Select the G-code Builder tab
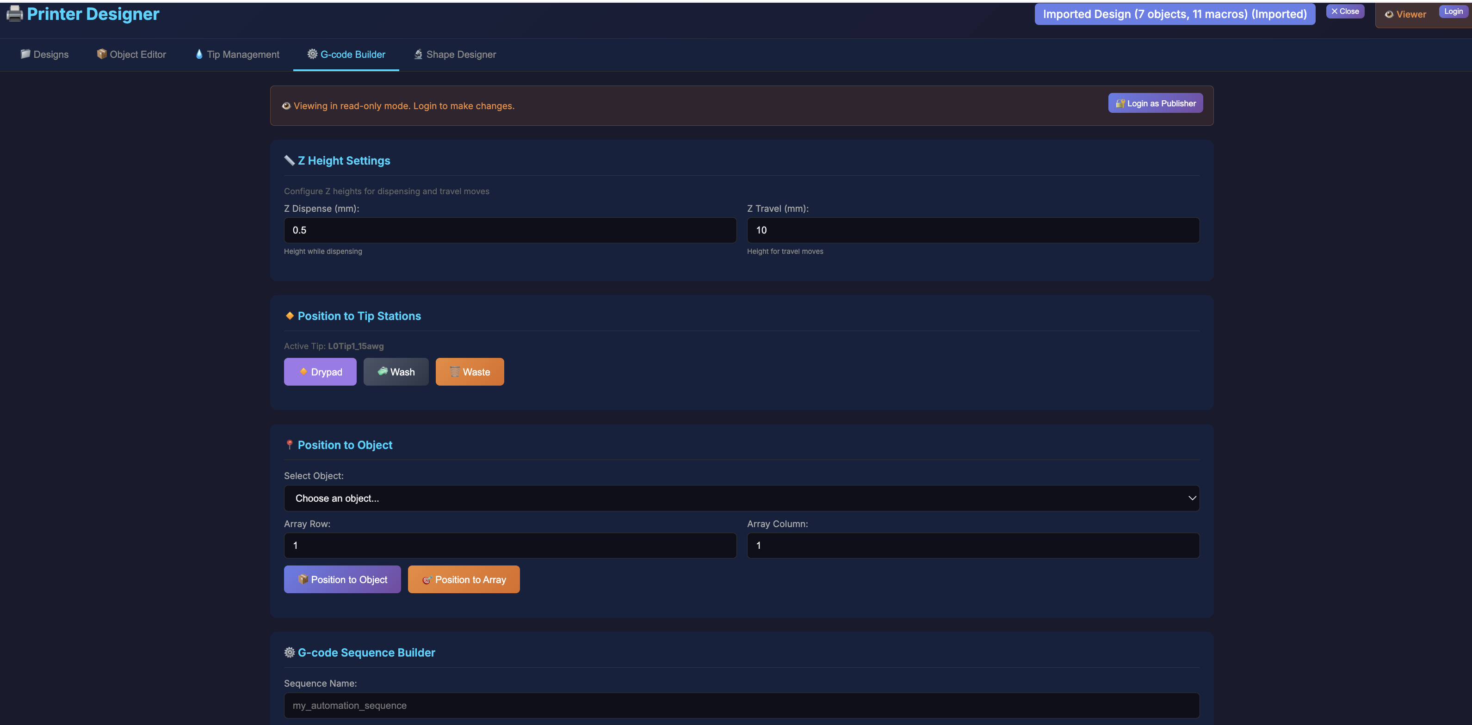 point(346,54)
